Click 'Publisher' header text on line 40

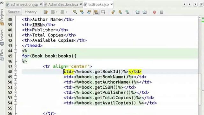click(44, 30)
